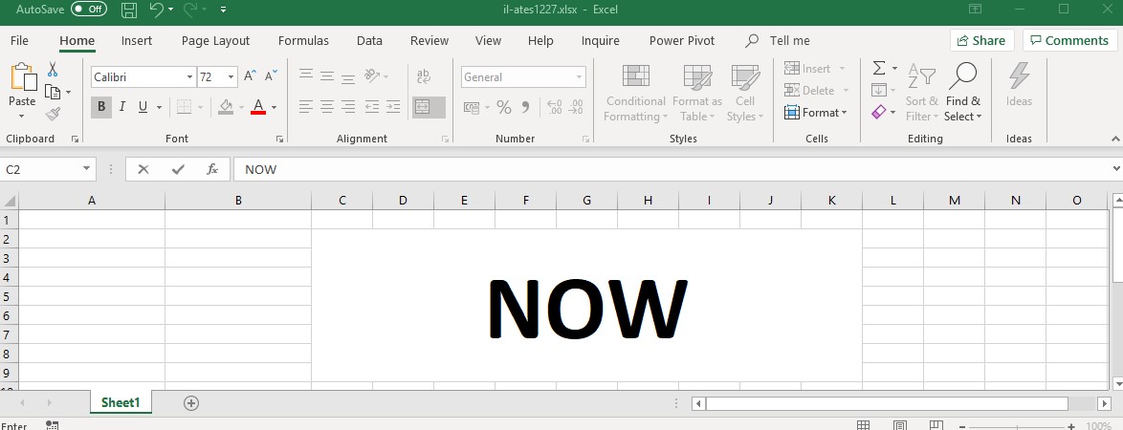
Task: Apply Percent Style number format
Action: tap(503, 107)
